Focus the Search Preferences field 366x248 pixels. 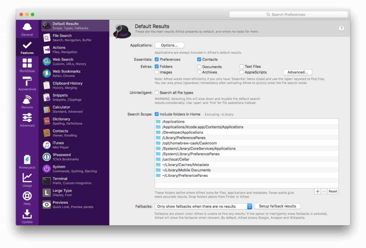(288, 14)
